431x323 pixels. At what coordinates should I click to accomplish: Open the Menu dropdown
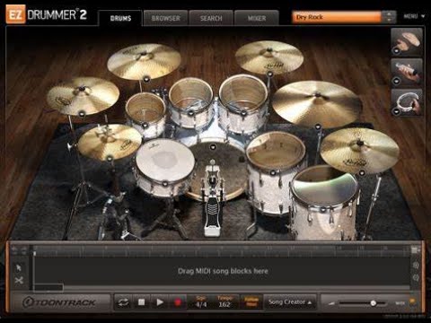coord(414,16)
